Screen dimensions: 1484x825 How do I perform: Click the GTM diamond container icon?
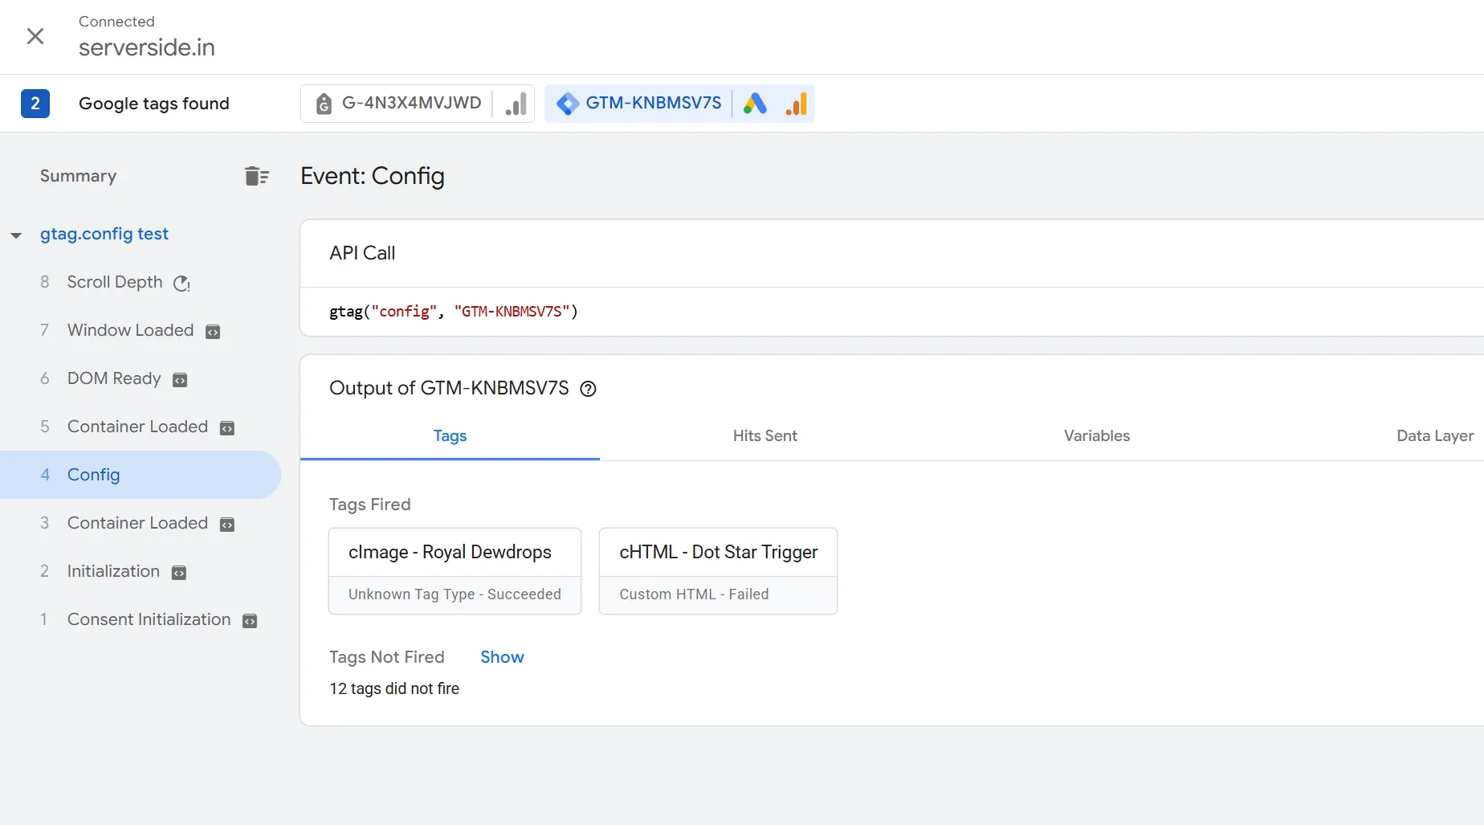[x=568, y=104]
